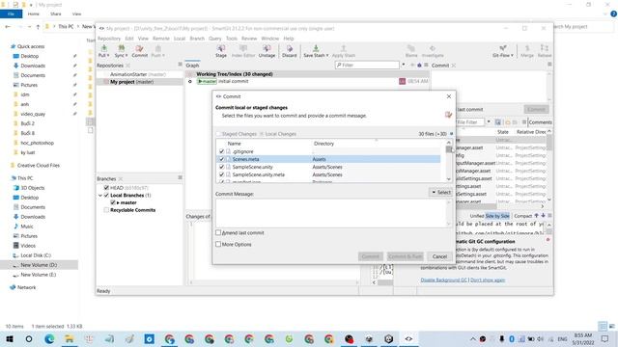The image size is (618, 347).
Task: Click the Index Editor toolbar icon
Action: coord(243,48)
